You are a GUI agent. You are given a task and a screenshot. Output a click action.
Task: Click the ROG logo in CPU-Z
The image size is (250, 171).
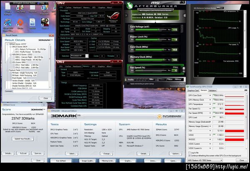click(x=113, y=17)
